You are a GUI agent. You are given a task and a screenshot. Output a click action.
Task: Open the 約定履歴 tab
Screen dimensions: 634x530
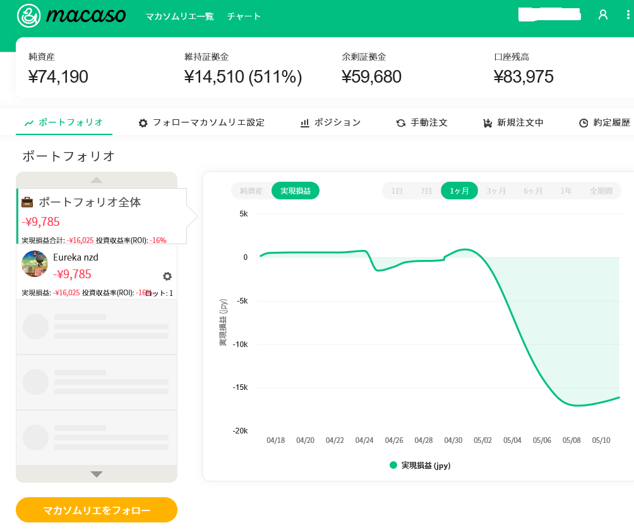tap(604, 122)
